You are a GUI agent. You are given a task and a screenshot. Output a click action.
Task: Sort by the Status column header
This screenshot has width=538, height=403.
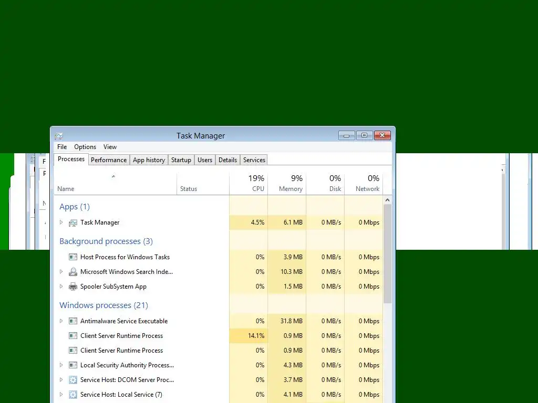coord(203,184)
